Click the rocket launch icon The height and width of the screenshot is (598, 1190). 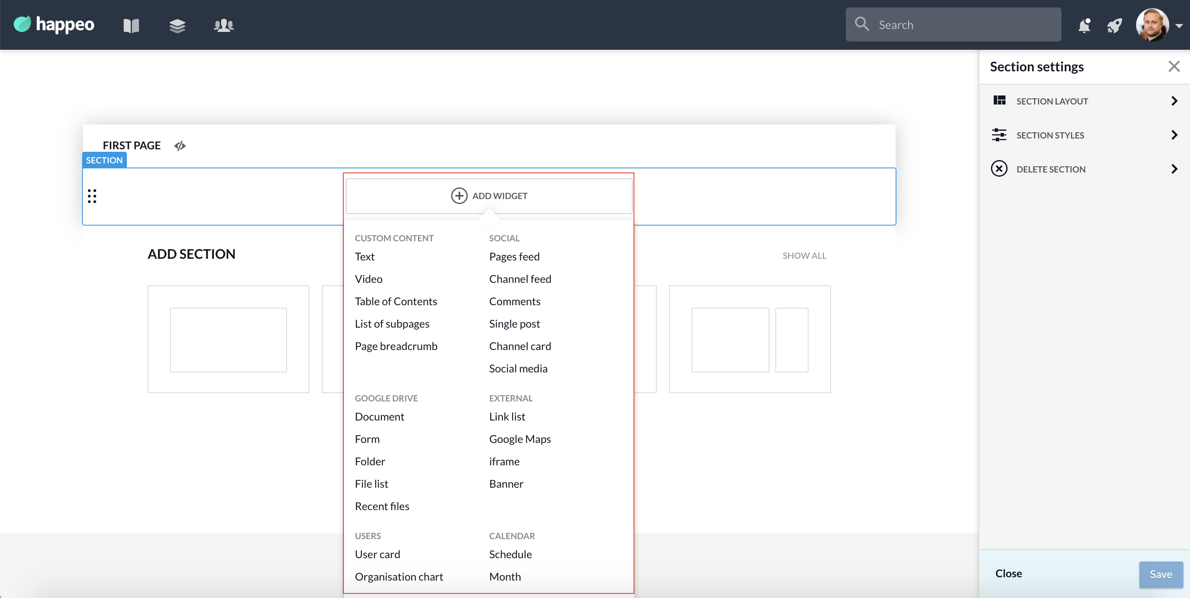1114,25
